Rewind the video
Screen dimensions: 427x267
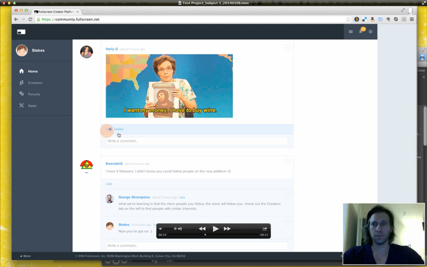202,229
